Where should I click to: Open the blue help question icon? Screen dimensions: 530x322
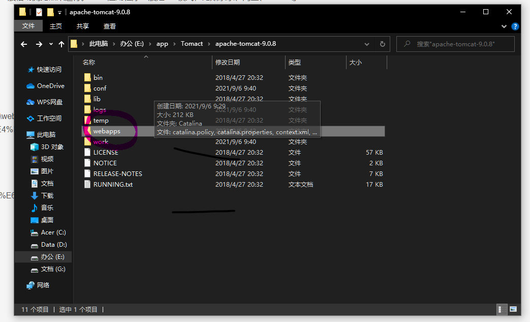515,26
